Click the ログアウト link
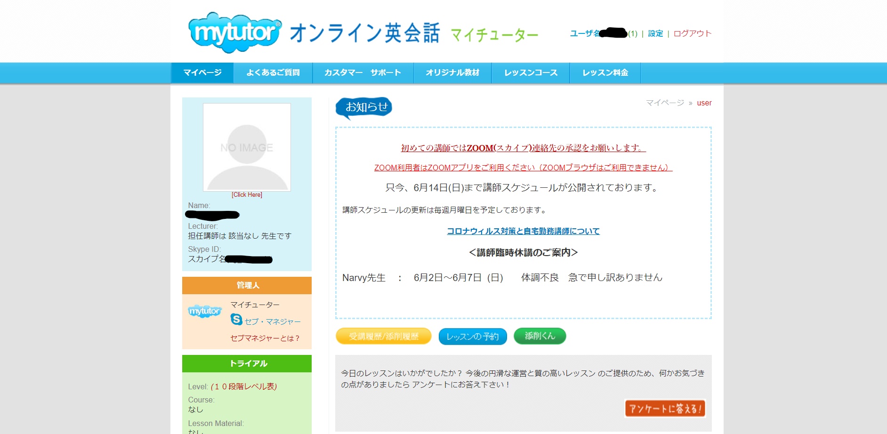 (692, 33)
